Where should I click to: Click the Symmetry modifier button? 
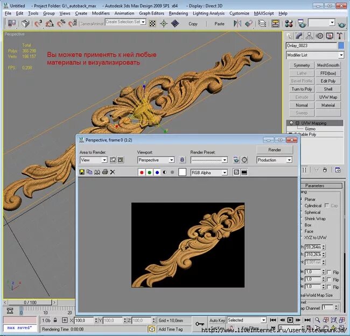click(302, 65)
